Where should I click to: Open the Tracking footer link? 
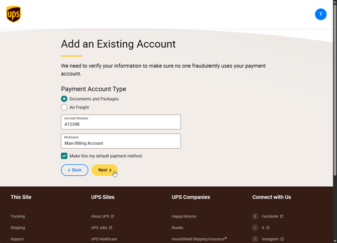click(18, 216)
